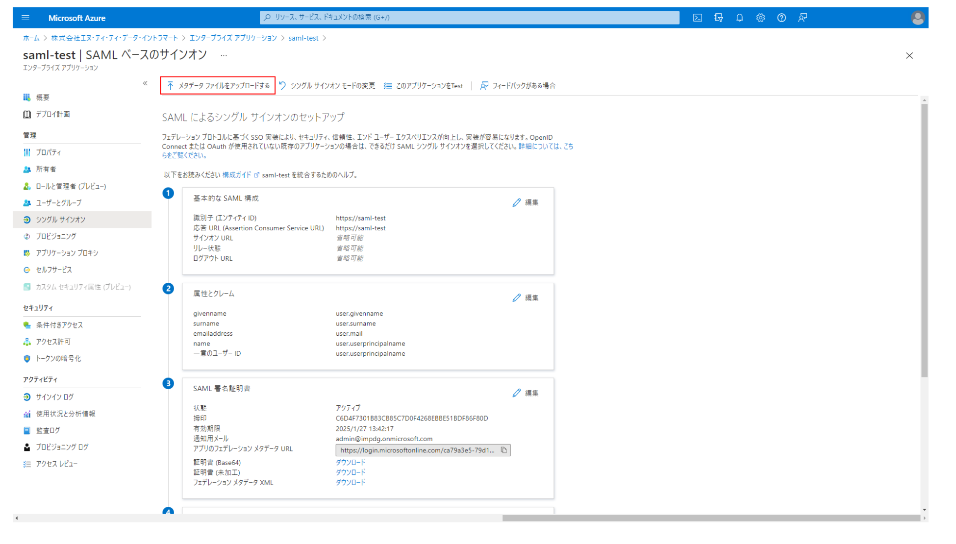
Task: Open directory and subscription filter icon
Action: (x=719, y=18)
